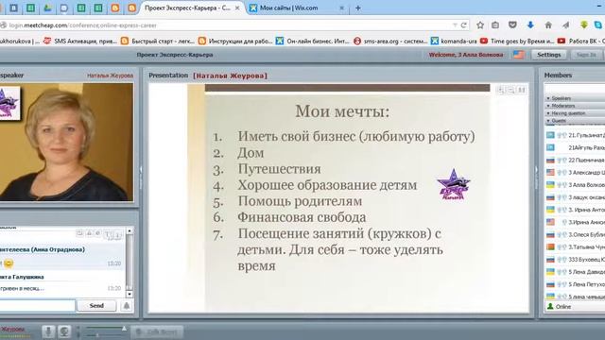Close the Проект Экспресс-Карьера tab

point(237,8)
